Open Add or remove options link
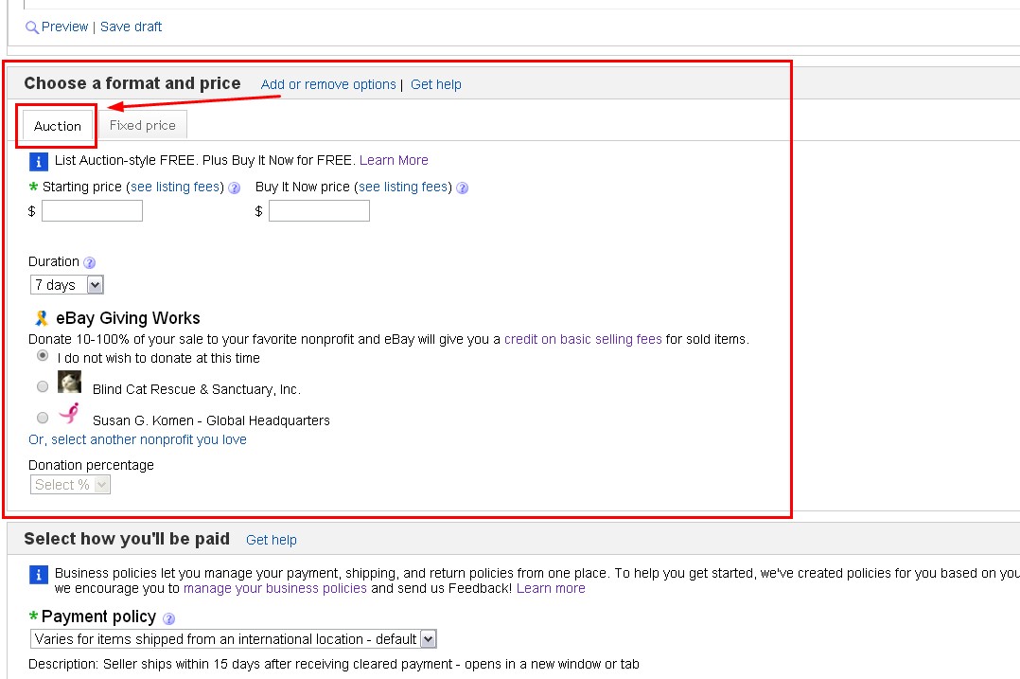 point(328,84)
